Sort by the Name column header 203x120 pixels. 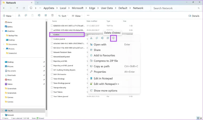[55, 21]
